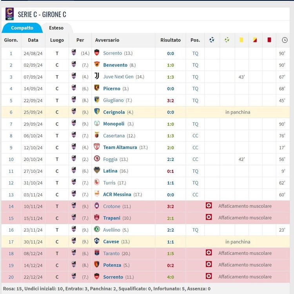This screenshot has height=294, width=294.
Task: Switch to the Esteso tab
Action: tap(56, 28)
